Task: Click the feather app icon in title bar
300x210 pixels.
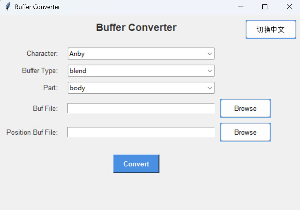Action: tap(8, 7)
